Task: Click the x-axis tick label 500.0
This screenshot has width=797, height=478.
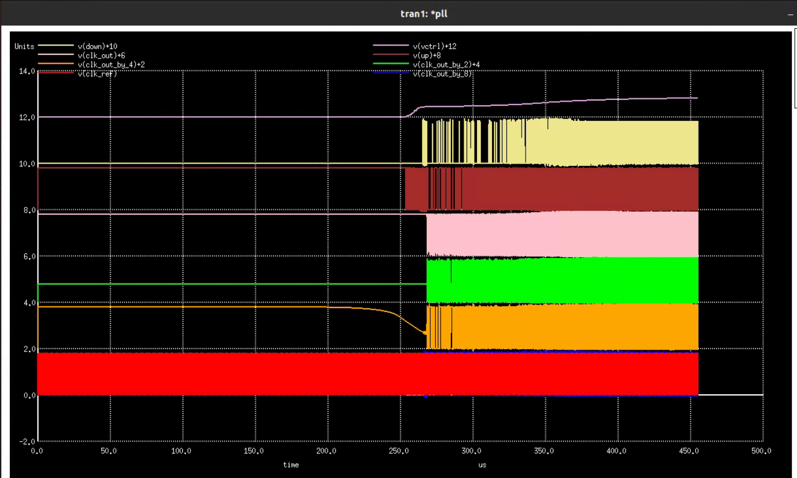Action: click(x=762, y=451)
